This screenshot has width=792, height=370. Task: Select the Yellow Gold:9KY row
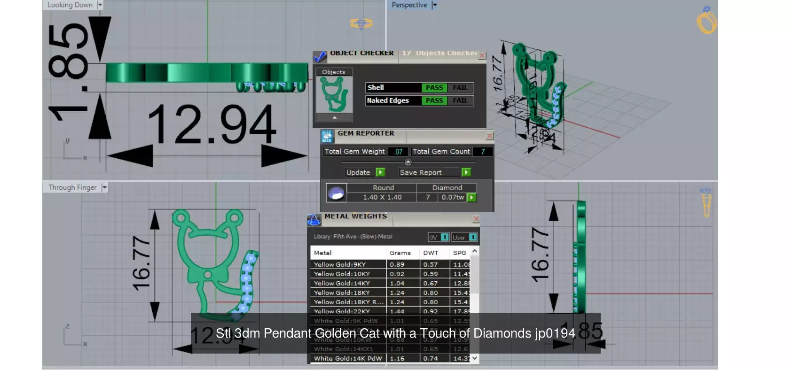point(391,264)
